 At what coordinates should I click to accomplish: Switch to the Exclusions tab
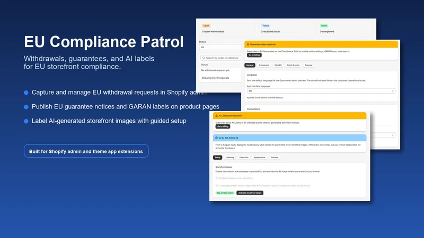click(264, 65)
